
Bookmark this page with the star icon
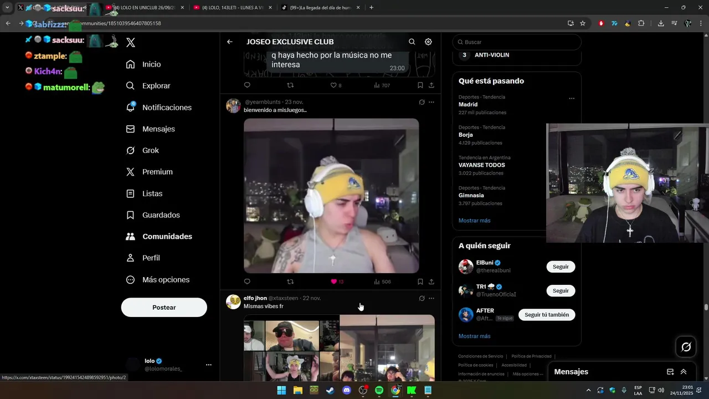point(583,23)
